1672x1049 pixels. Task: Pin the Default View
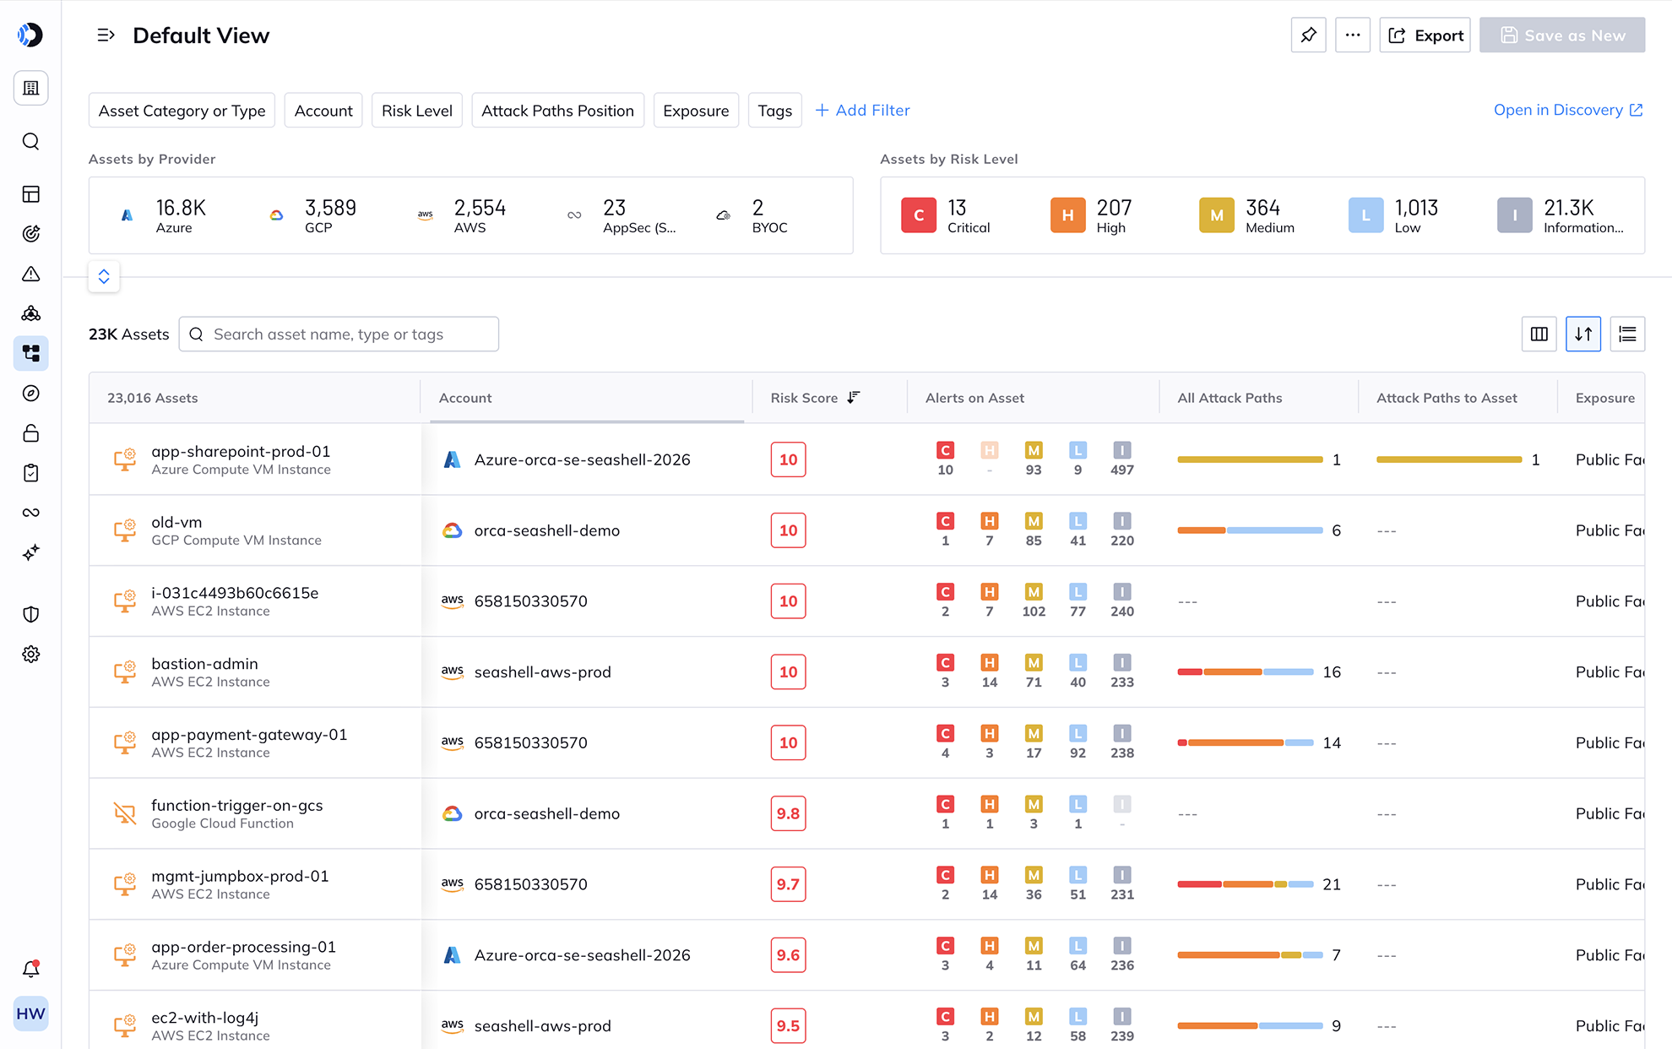[x=1308, y=35]
